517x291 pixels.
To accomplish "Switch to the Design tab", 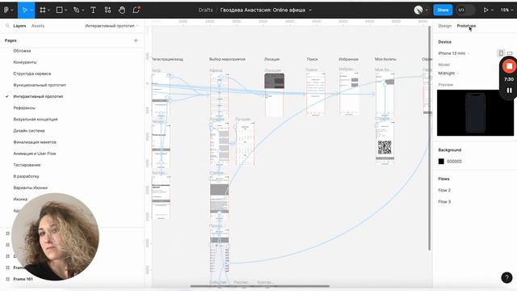I will click(x=444, y=26).
